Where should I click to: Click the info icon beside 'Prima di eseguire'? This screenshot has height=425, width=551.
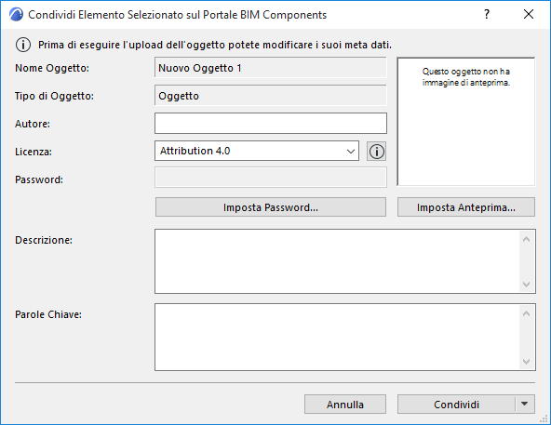pyautogui.click(x=23, y=45)
